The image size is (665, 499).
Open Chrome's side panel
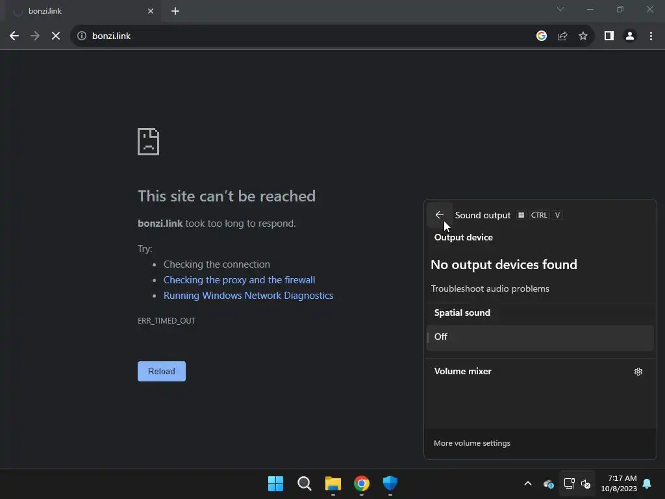[x=609, y=36]
